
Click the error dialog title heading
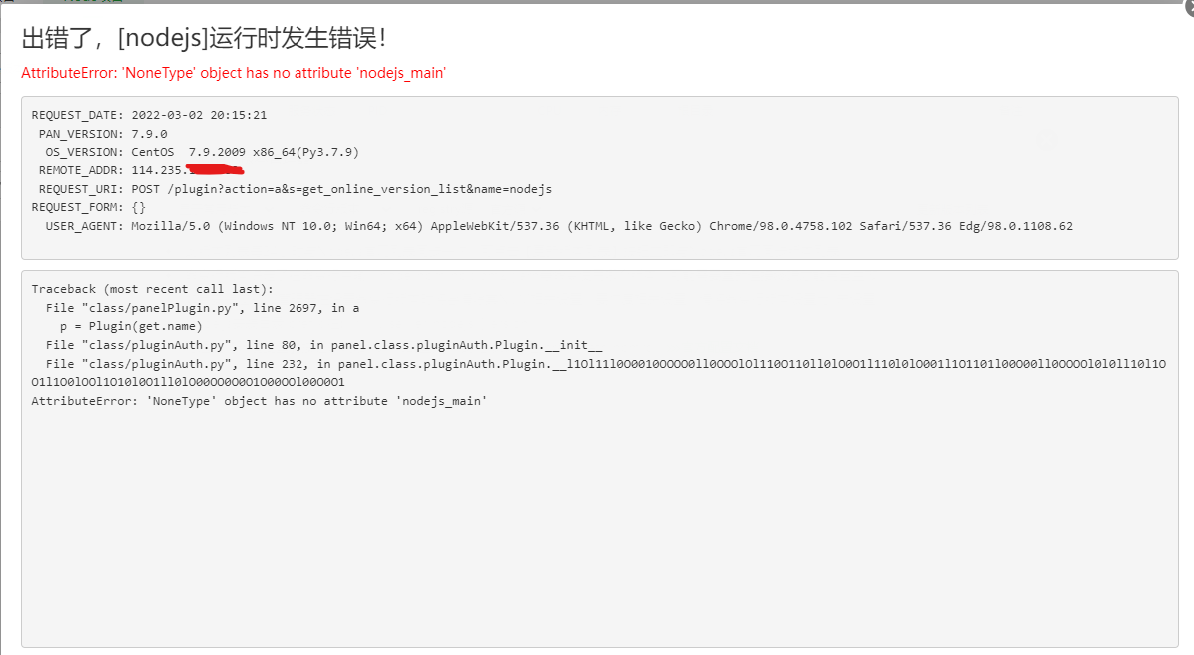[x=204, y=37]
